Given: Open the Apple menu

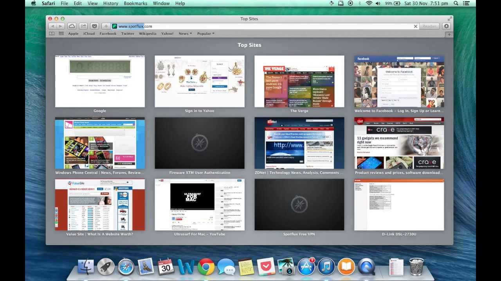Looking at the screenshot, I should coord(33,3).
